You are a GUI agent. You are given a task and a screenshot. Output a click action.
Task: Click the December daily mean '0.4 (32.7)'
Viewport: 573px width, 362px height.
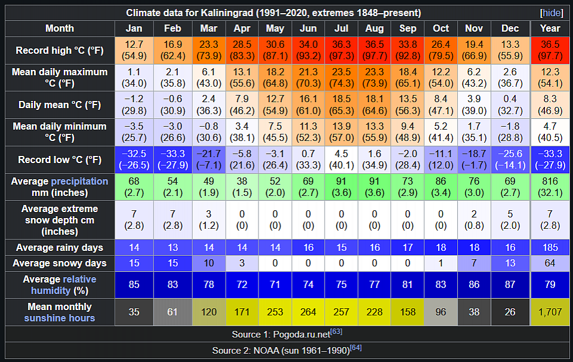pos(510,105)
